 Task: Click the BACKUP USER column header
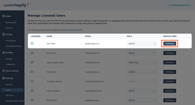pos(170,36)
